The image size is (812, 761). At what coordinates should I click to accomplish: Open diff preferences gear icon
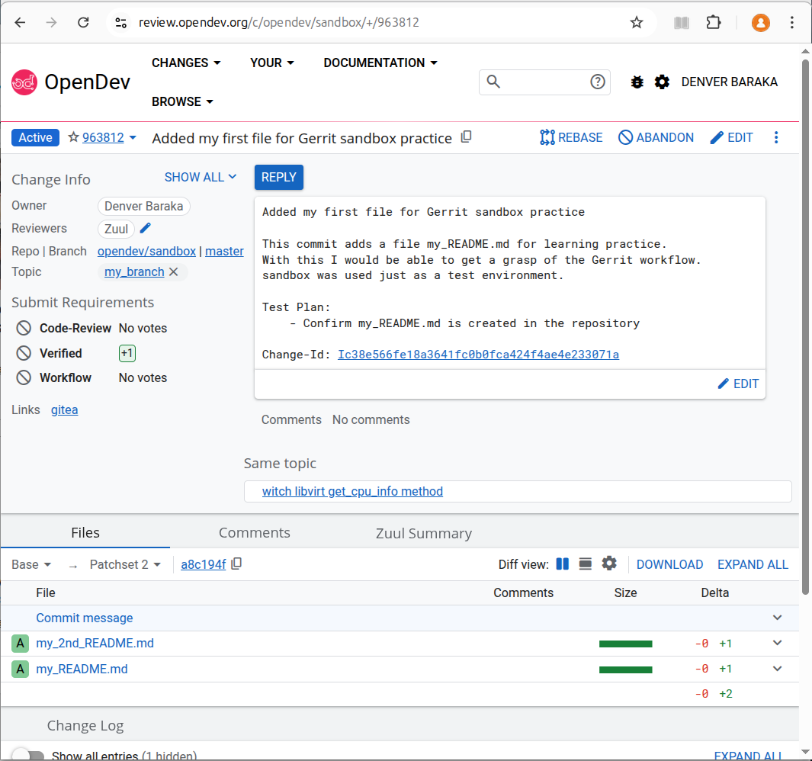(x=609, y=564)
